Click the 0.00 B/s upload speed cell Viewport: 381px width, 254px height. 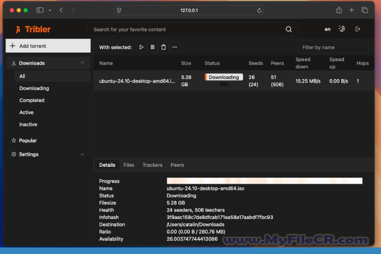pyautogui.click(x=339, y=81)
